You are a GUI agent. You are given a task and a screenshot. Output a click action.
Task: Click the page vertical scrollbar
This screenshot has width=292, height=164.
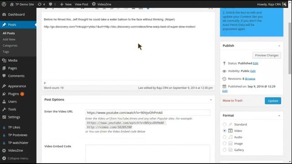[x=290, y=48]
